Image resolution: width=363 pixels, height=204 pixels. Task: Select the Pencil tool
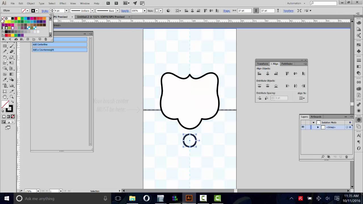click(5, 51)
